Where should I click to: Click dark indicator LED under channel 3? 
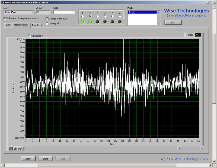pyautogui.click(x=98, y=22)
